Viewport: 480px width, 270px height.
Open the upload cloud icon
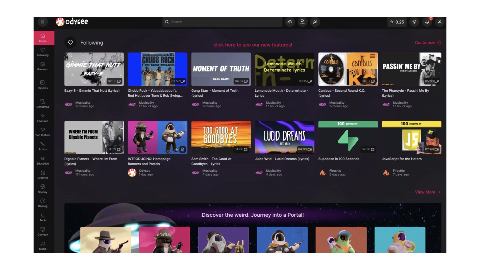tap(290, 22)
